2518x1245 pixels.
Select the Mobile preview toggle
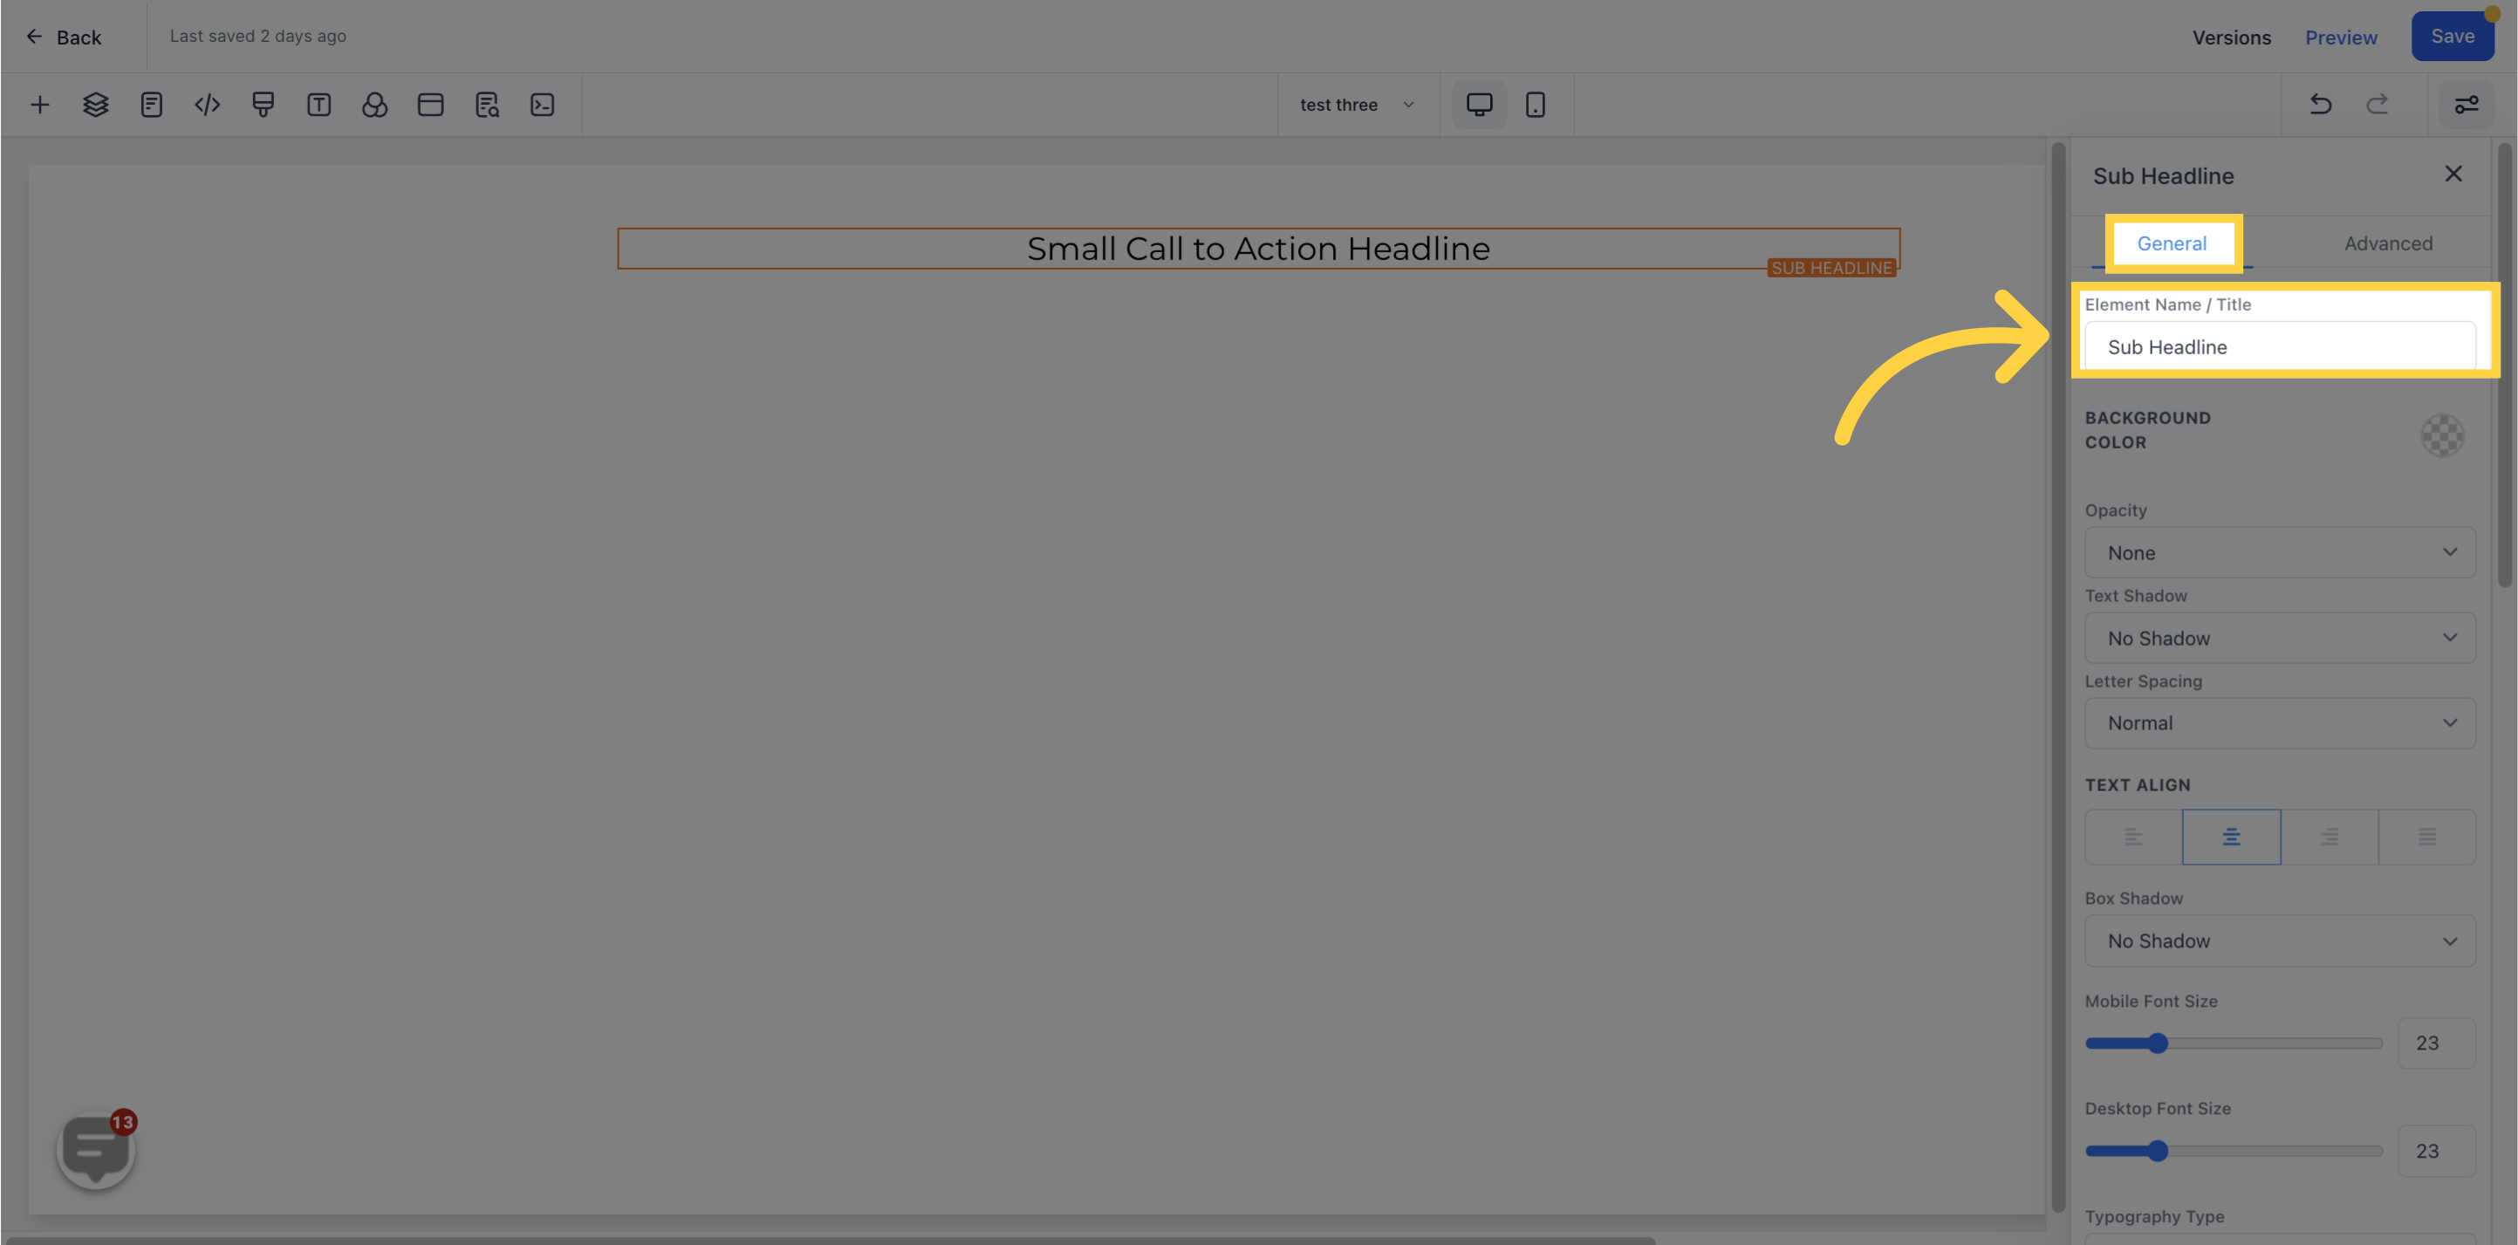click(x=1534, y=105)
